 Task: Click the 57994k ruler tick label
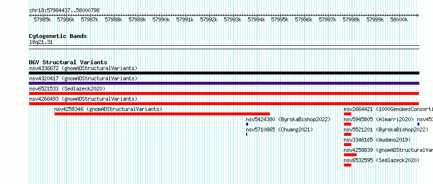(256, 19)
